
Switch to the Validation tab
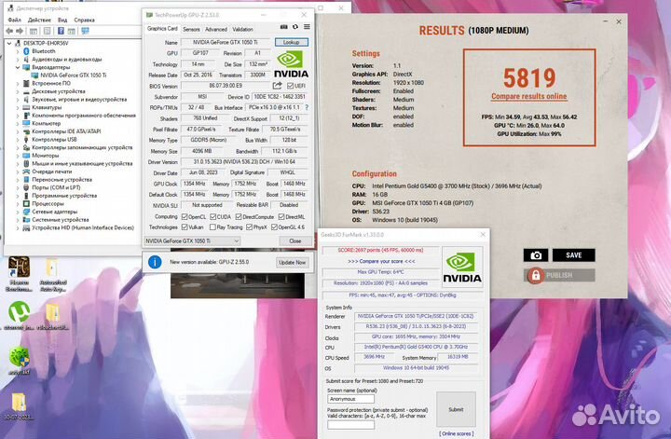(242, 29)
